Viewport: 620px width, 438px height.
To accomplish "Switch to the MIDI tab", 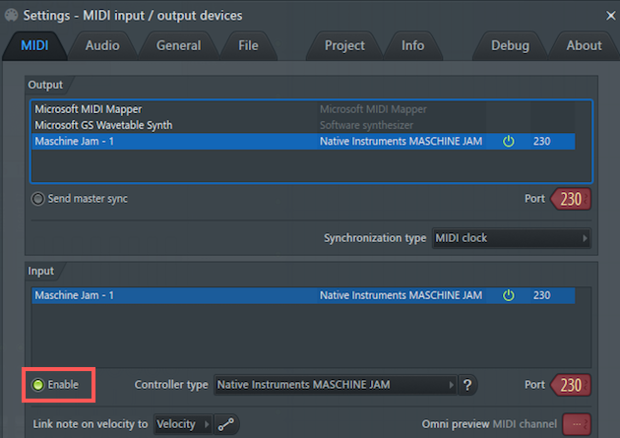I will click(34, 45).
